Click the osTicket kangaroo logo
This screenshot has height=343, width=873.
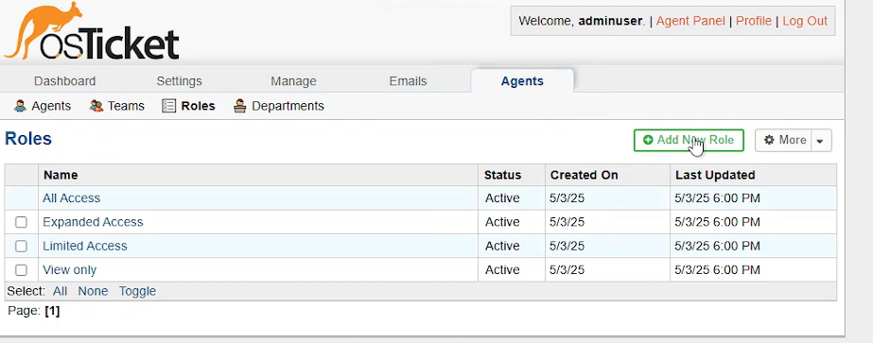[91, 32]
